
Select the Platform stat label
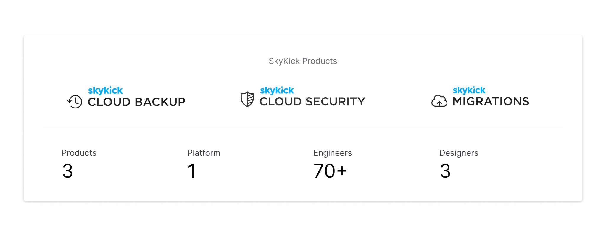[204, 153]
